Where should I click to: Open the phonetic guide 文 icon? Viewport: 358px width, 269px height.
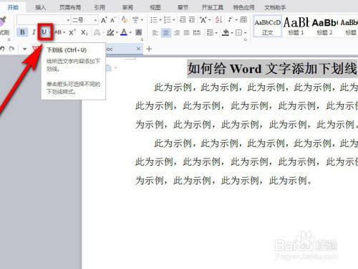[135, 20]
